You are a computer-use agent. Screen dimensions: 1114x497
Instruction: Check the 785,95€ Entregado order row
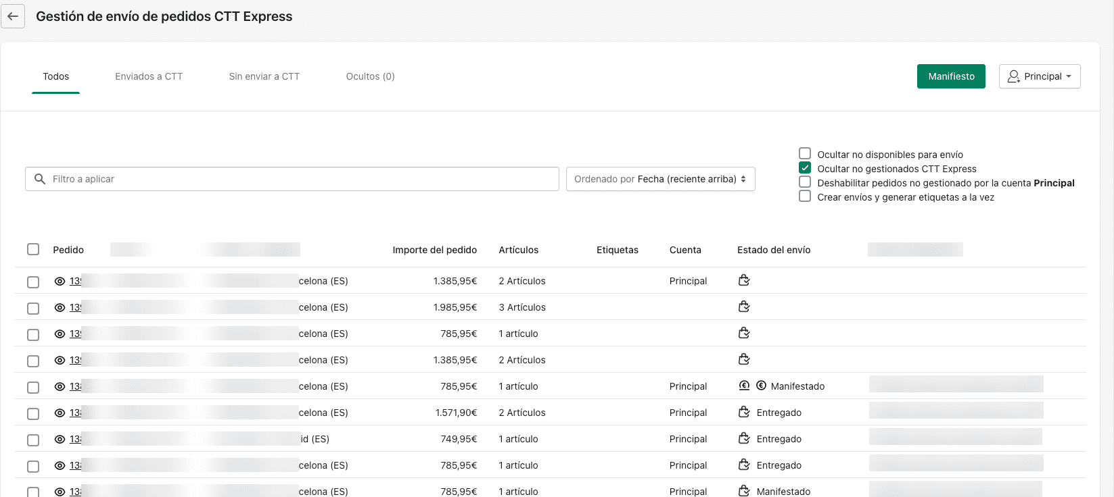click(x=33, y=467)
